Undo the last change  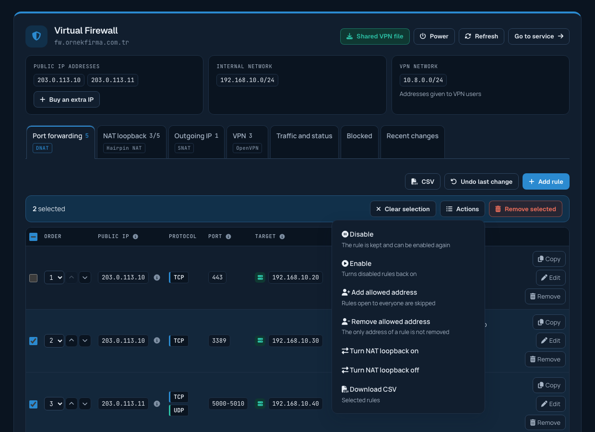point(481,181)
